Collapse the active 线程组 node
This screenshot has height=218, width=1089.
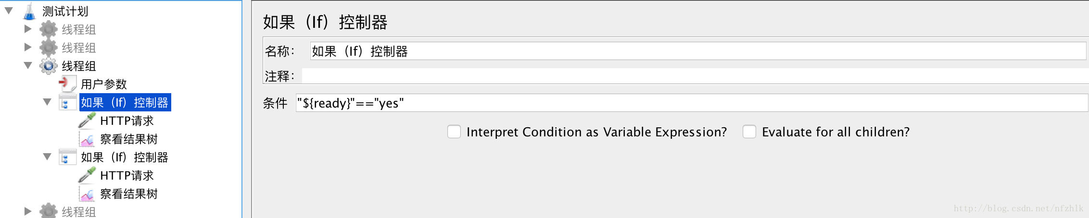28,65
